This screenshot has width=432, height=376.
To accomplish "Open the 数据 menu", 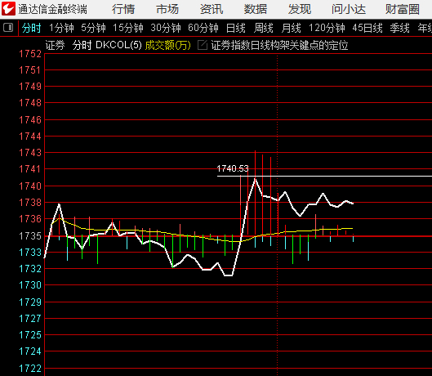I will 256,9.
